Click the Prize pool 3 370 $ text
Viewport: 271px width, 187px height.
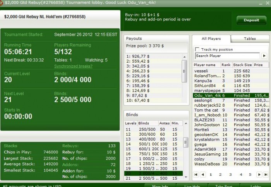(145, 46)
